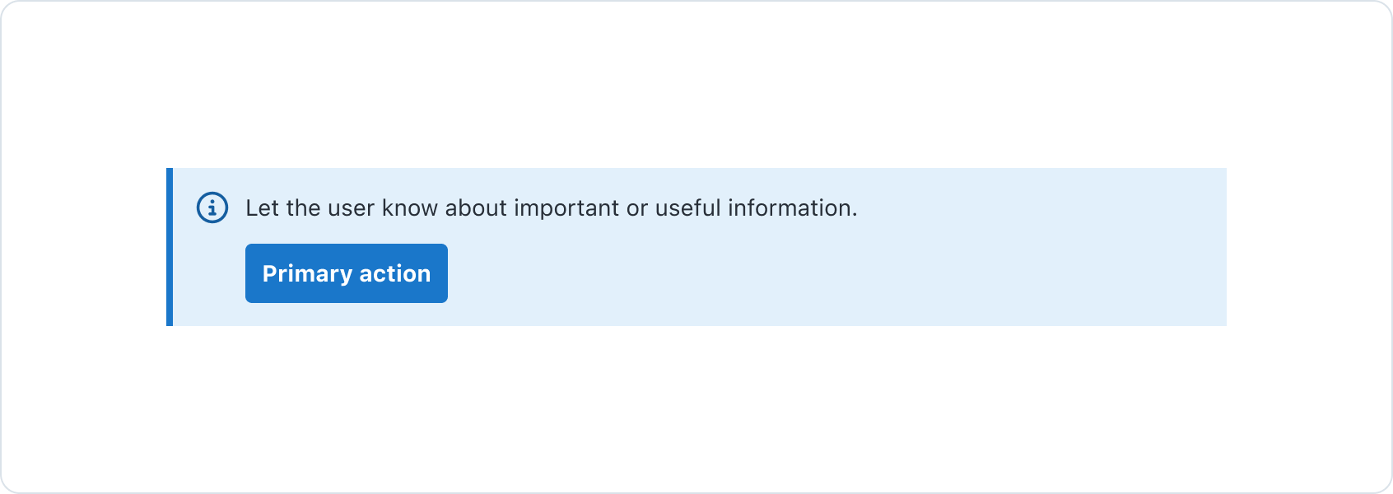Select the information symbol in the alert
This screenshot has height=494, width=1393.
point(211,207)
